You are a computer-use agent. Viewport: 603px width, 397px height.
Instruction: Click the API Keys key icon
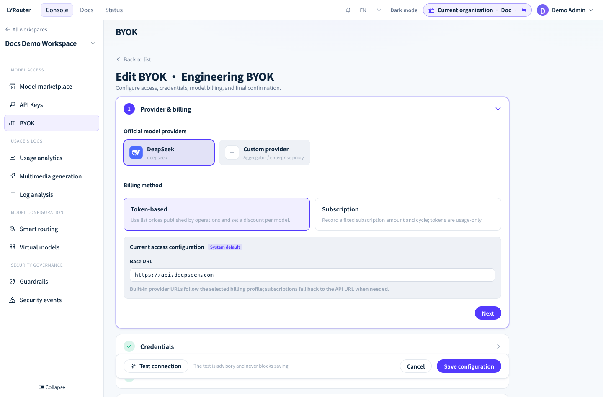tap(13, 105)
